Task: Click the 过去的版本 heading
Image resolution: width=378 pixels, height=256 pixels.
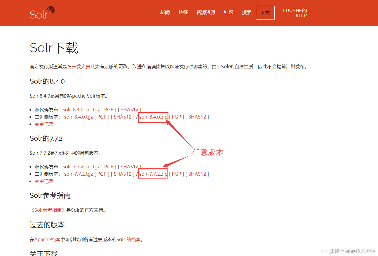Action: [x=47, y=225]
